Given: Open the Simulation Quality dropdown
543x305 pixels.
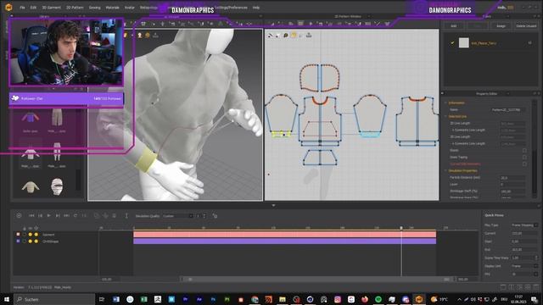Looking at the screenshot, I should [178, 216].
